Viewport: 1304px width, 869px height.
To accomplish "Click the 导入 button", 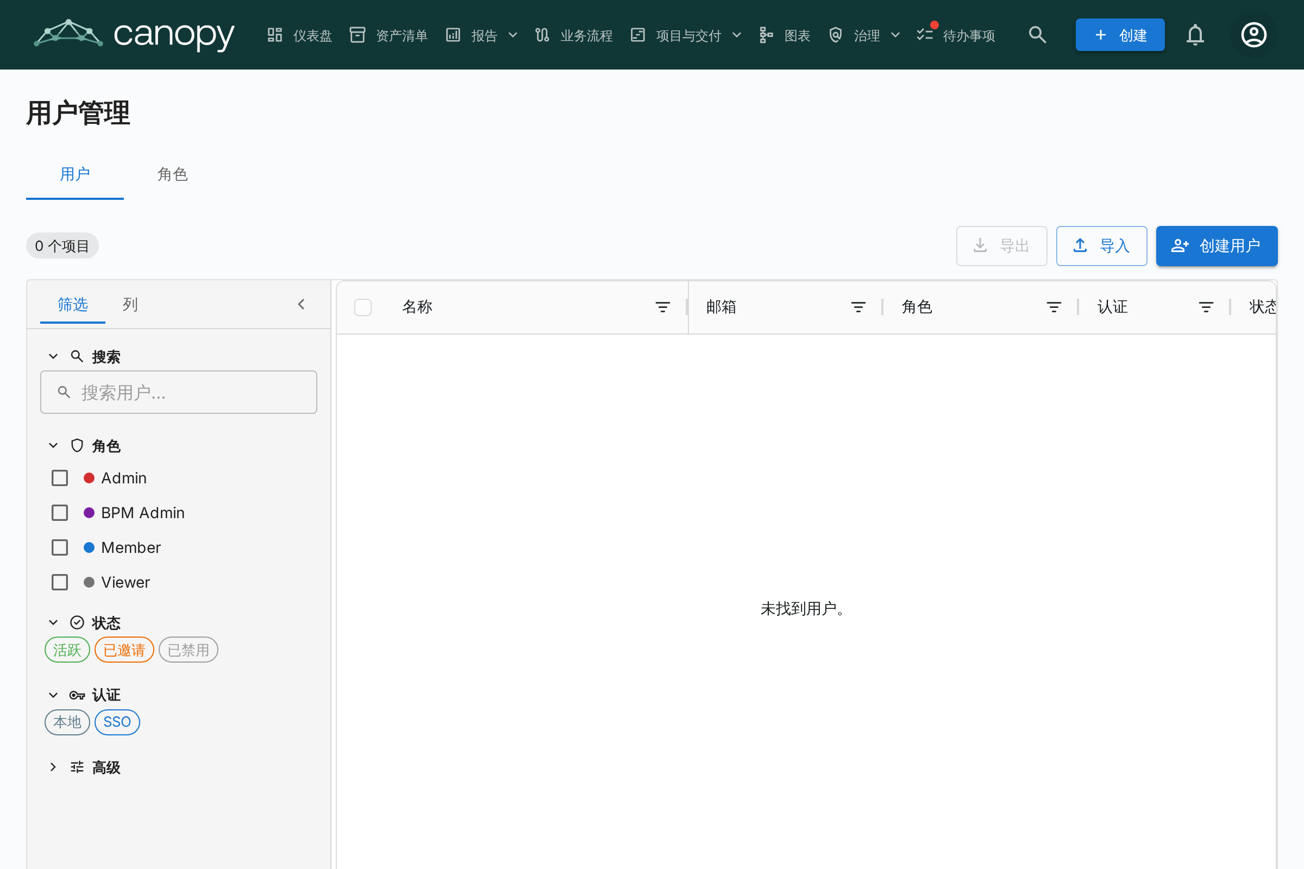I will 1101,245.
